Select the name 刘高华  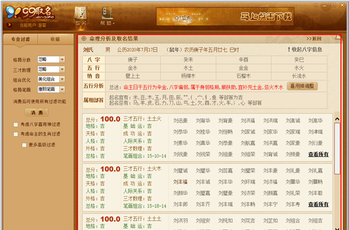315,121
